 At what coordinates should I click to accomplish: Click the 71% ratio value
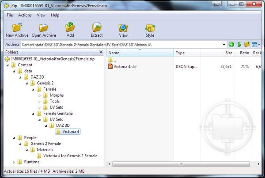tap(245, 67)
